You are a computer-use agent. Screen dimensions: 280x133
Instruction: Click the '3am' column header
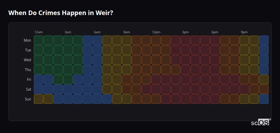tap(68, 32)
